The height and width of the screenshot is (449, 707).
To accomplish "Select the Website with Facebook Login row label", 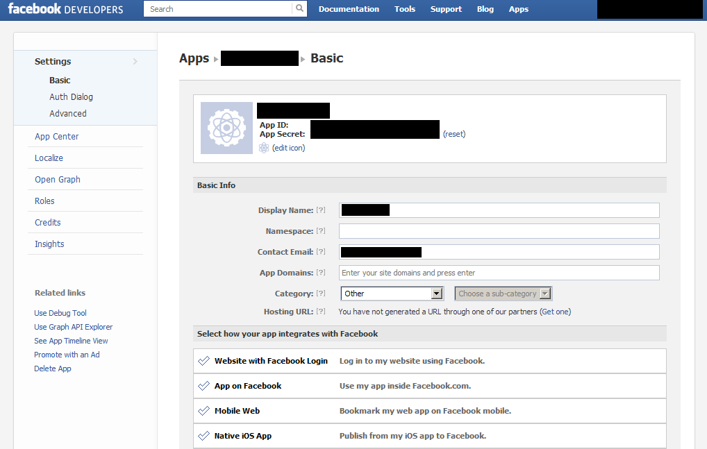I will (271, 361).
